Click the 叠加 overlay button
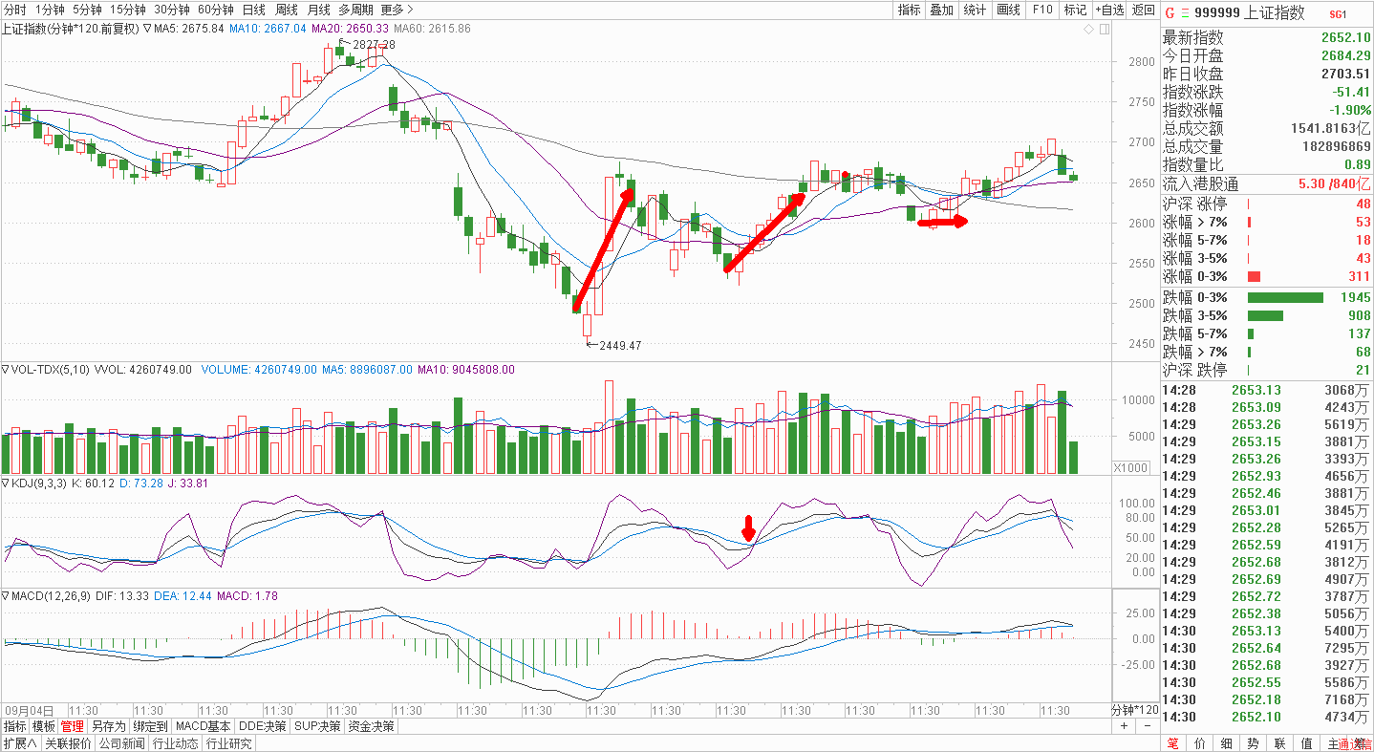 point(942,10)
